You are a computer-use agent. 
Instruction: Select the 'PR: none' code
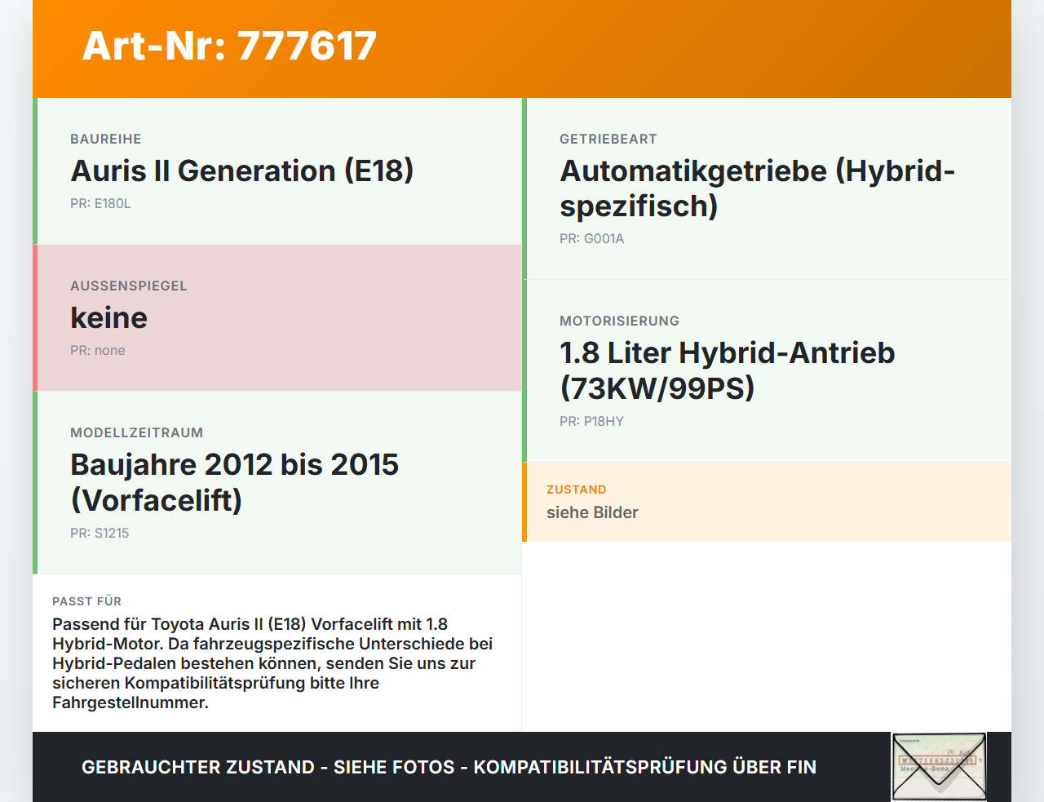pos(98,351)
